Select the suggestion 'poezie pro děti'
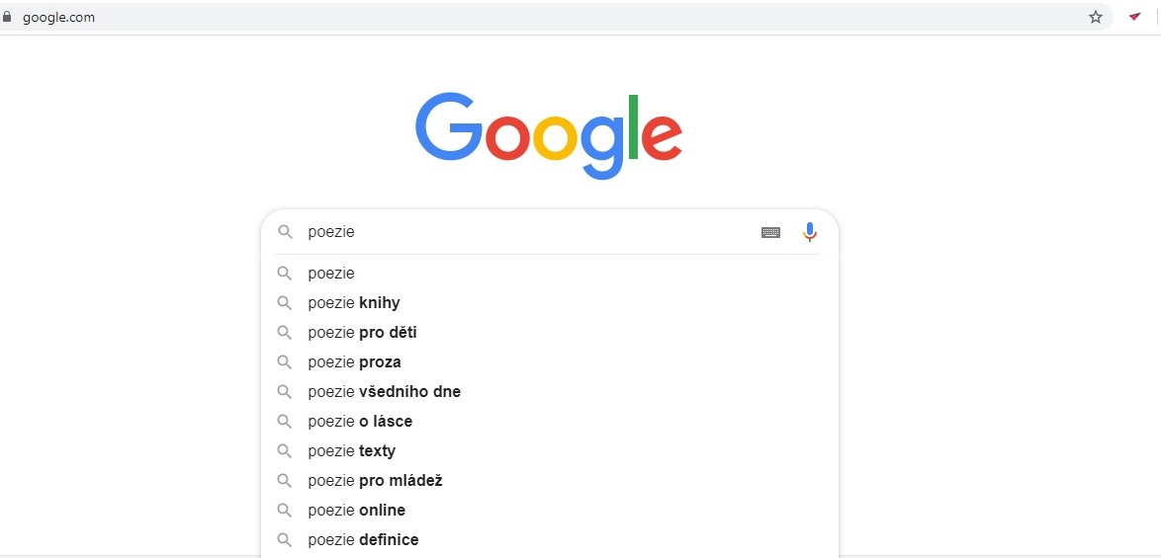Image resolution: width=1161 pixels, height=558 pixels. (x=550, y=333)
